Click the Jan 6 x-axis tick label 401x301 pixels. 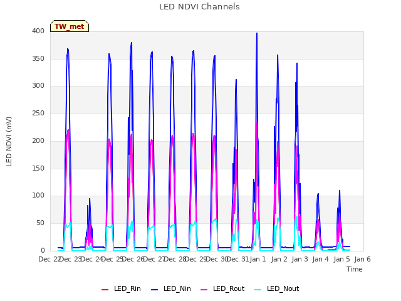click(362, 259)
